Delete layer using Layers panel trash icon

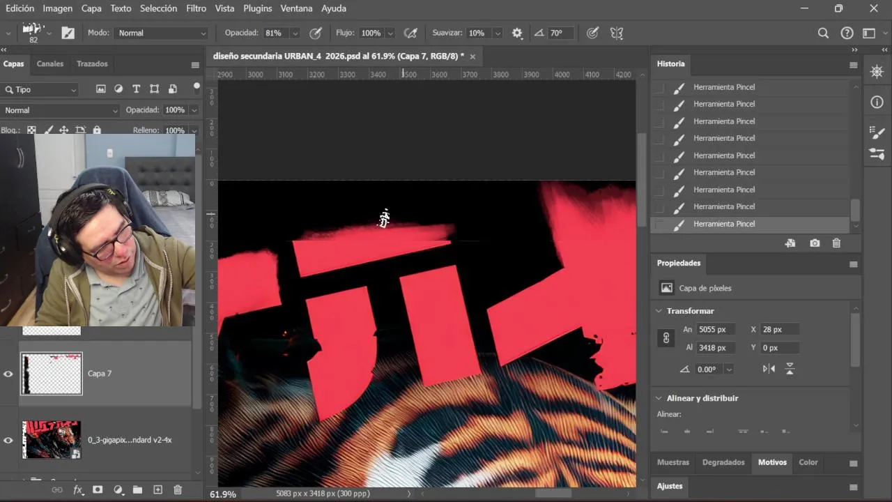click(x=178, y=490)
